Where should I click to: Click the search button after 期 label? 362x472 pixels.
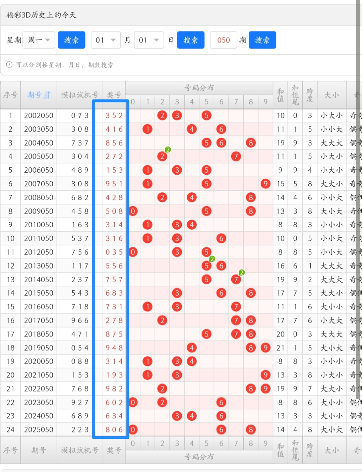[262, 40]
